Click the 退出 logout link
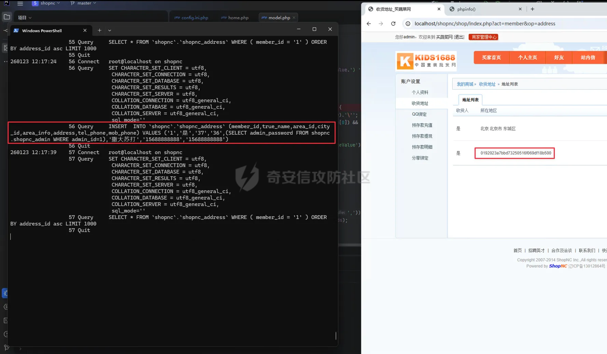 [459, 37]
